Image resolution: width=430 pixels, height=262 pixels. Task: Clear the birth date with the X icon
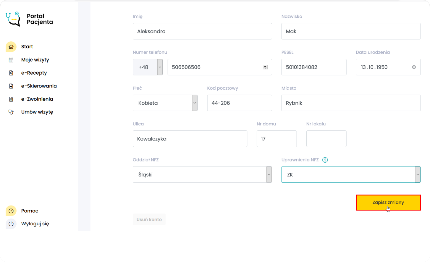point(414,67)
